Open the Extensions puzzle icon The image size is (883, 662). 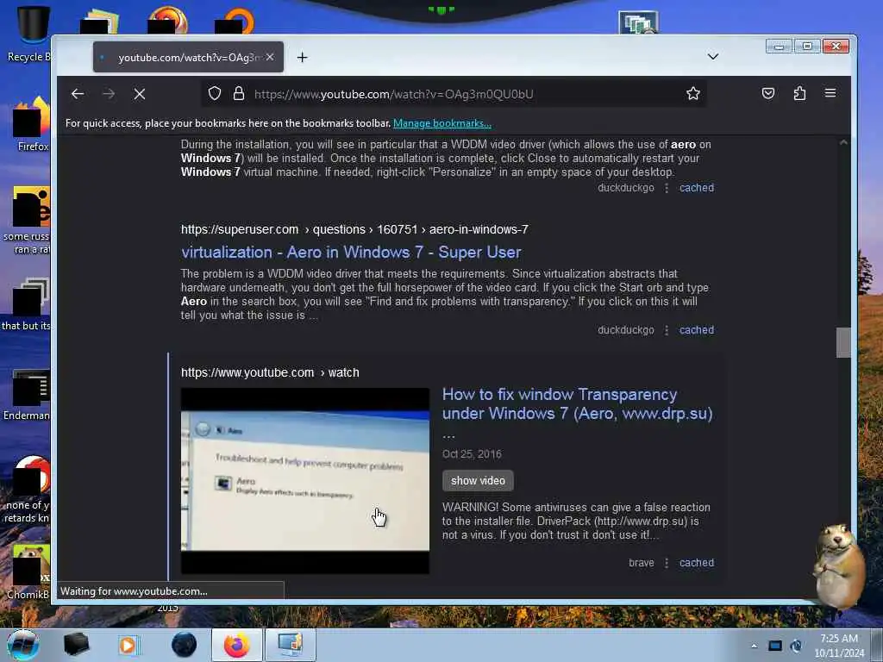(x=799, y=93)
